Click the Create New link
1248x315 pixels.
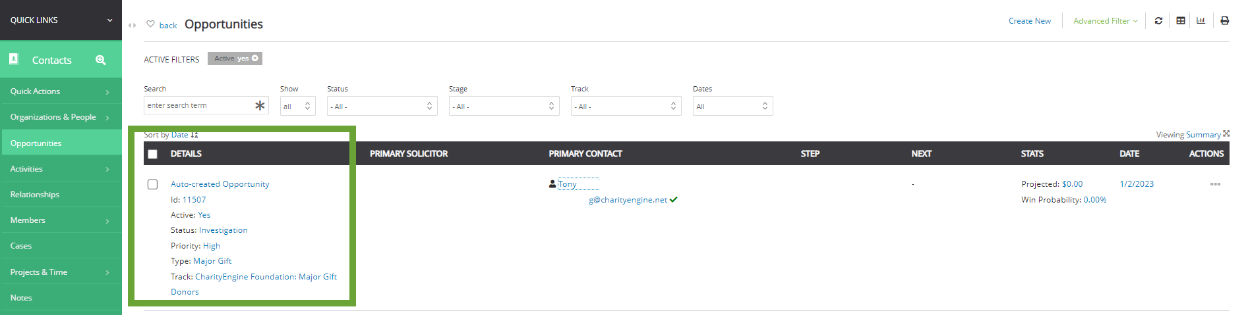pyautogui.click(x=1030, y=21)
